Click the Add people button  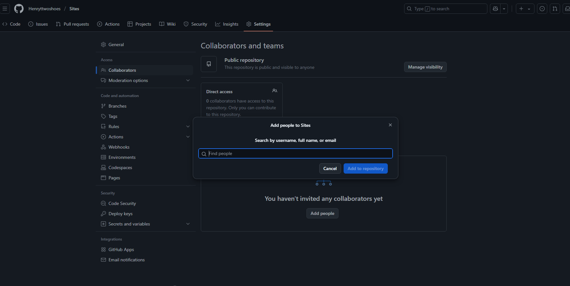coord(322,213)
